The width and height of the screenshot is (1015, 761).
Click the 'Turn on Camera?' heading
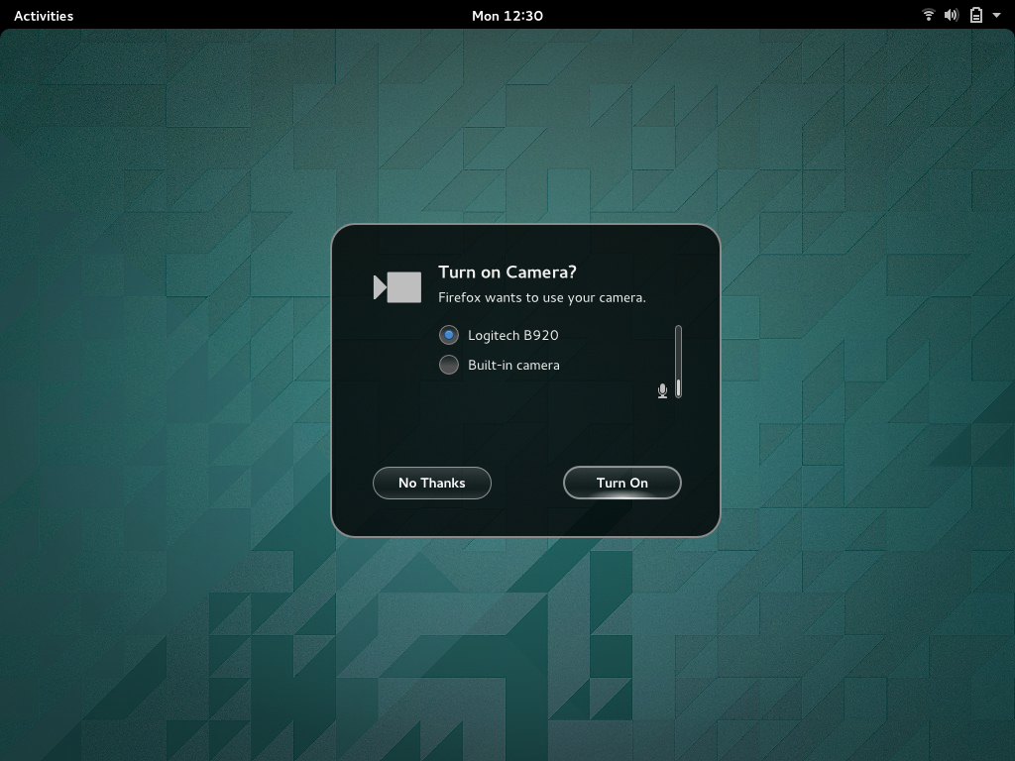507,272
